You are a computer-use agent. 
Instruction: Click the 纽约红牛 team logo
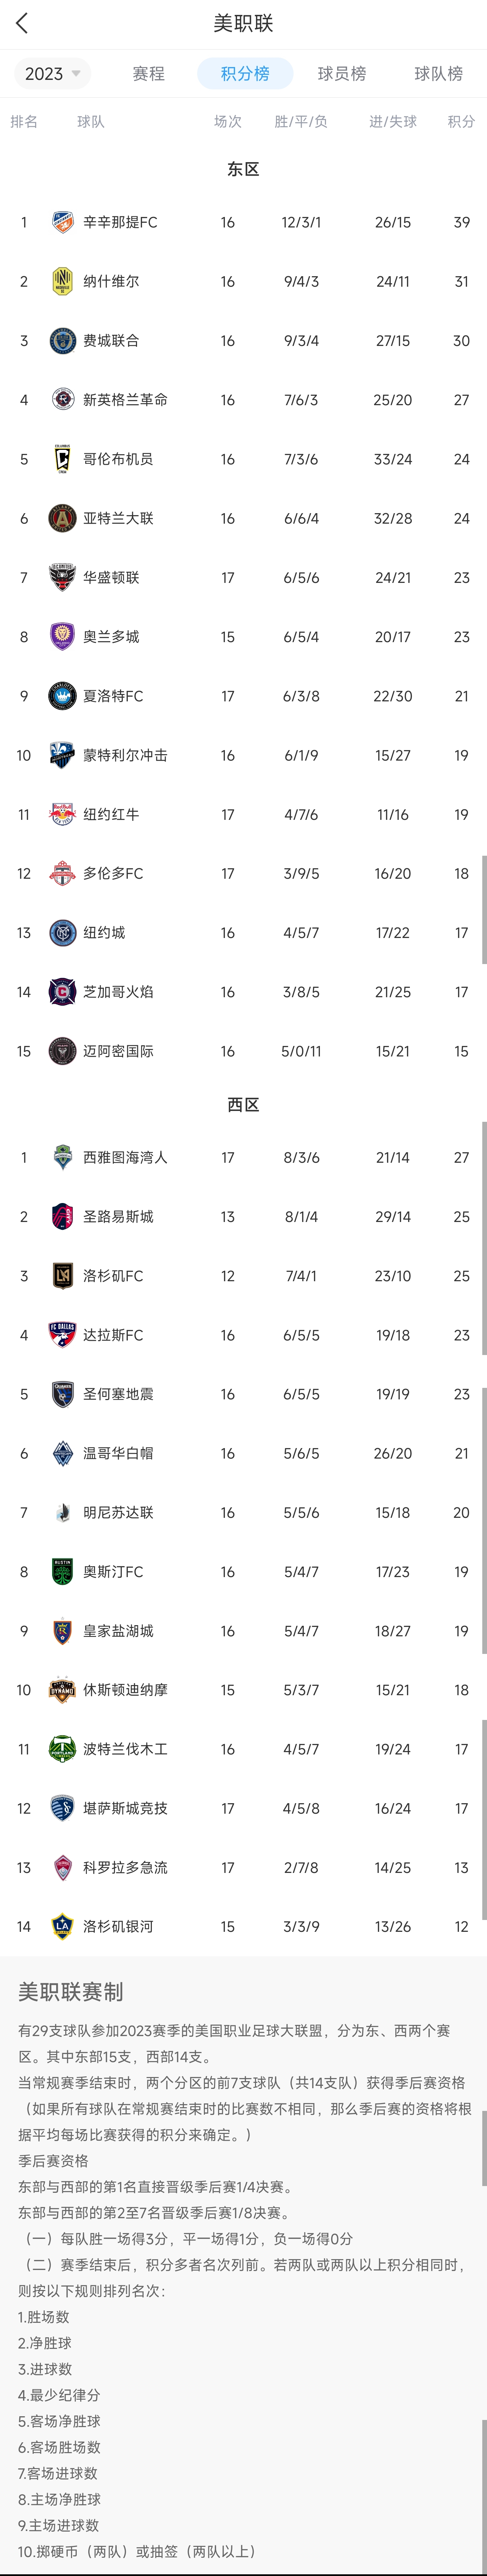[62, 814]
